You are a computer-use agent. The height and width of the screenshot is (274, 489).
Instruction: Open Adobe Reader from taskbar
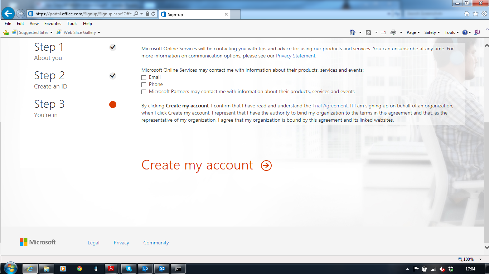(x=111, y=269)
